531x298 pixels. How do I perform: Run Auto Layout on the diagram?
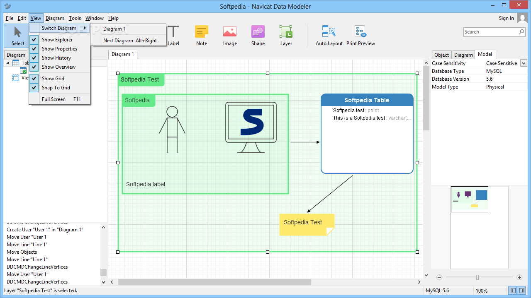329,36
